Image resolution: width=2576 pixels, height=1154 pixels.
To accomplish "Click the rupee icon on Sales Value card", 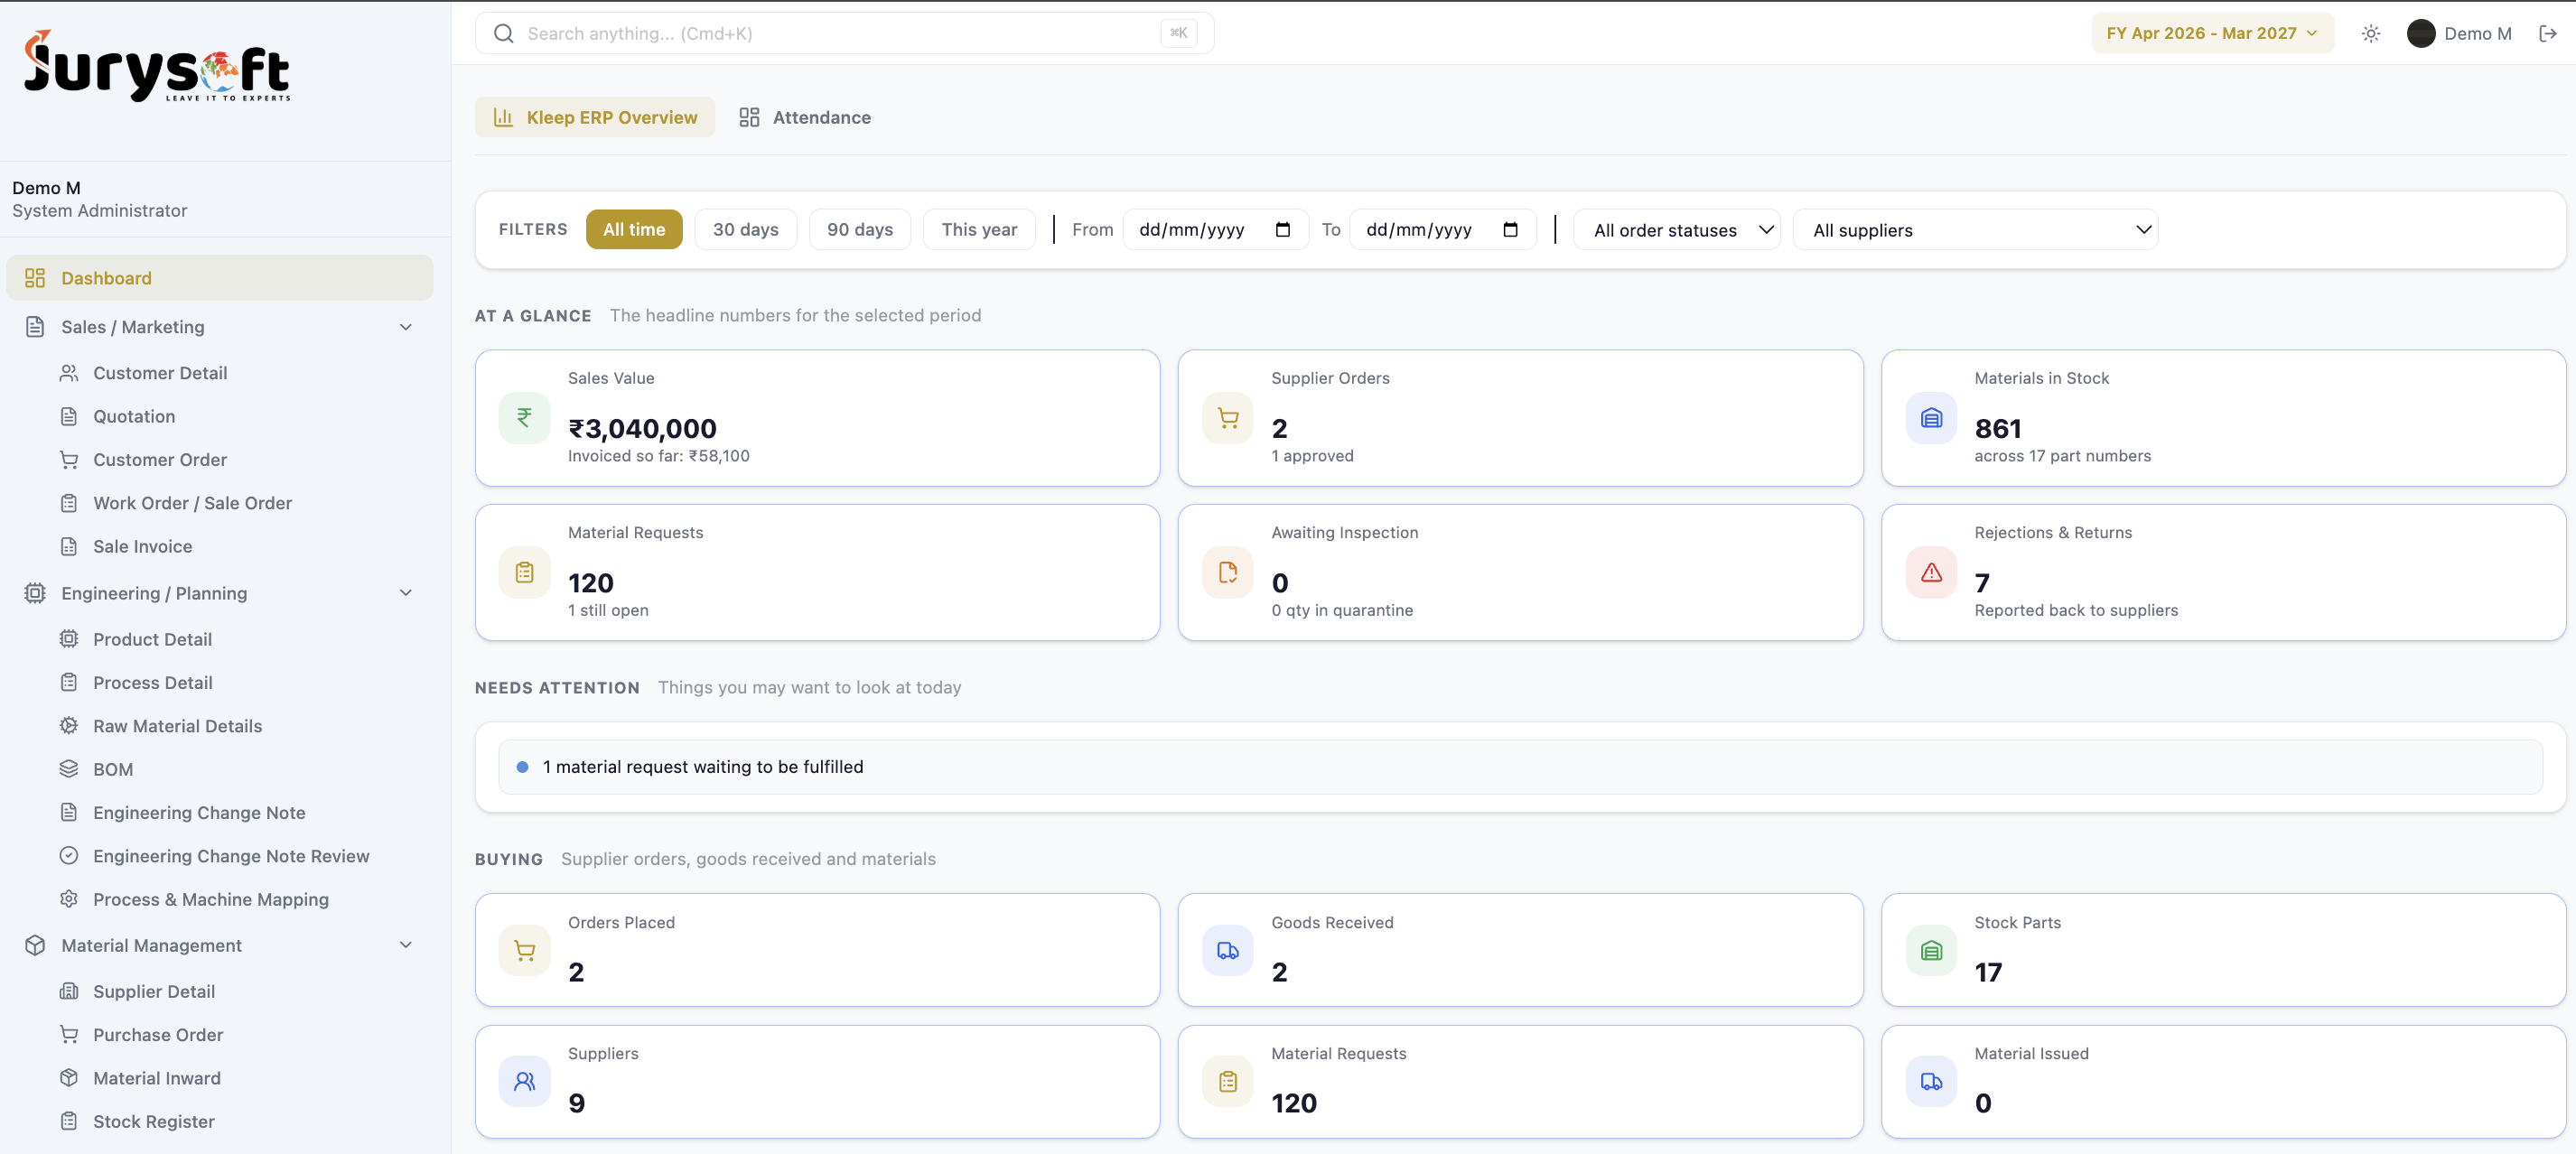I will (524, 418).
